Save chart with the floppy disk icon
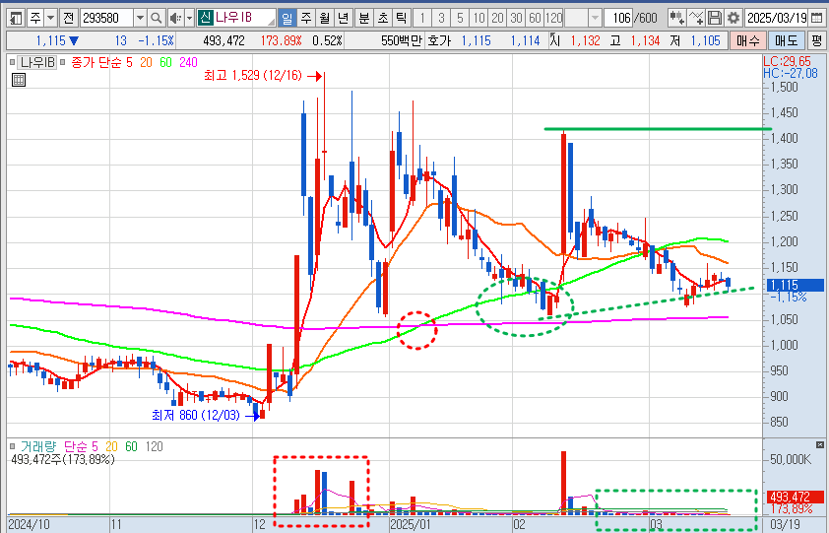 tap(714, 18)
